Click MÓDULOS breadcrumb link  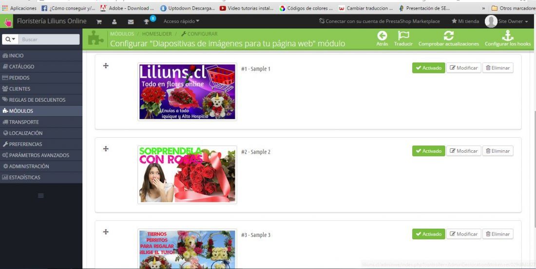[122, 34]
